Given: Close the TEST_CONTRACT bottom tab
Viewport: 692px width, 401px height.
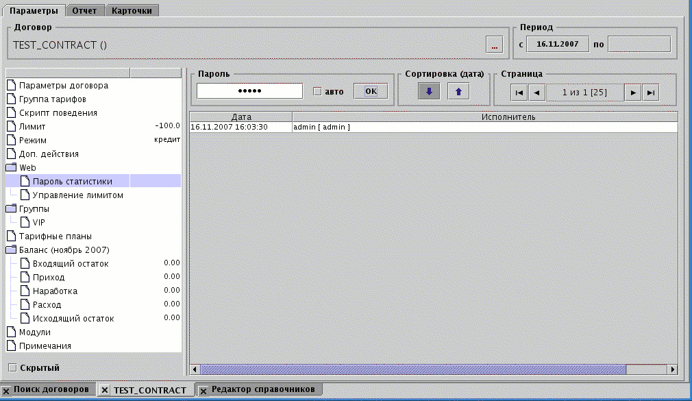Looking at the screenshot, I should pyautogui.click(x=105, y=390).
